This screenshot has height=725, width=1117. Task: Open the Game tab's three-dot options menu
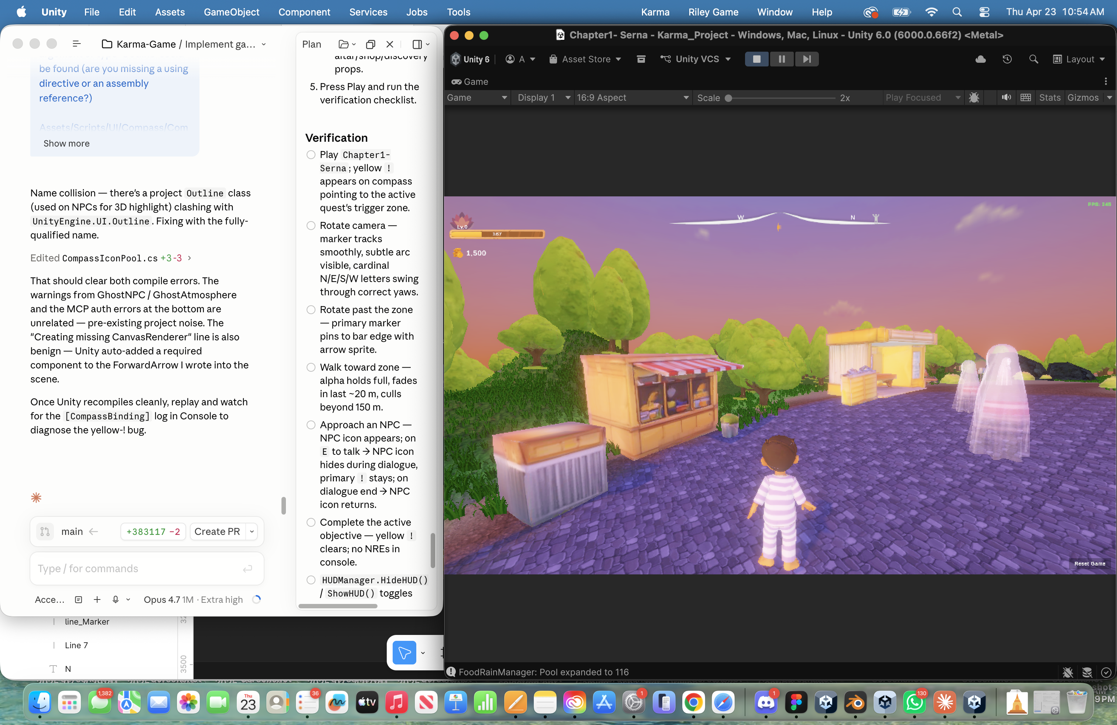[x=1106, y=82]
